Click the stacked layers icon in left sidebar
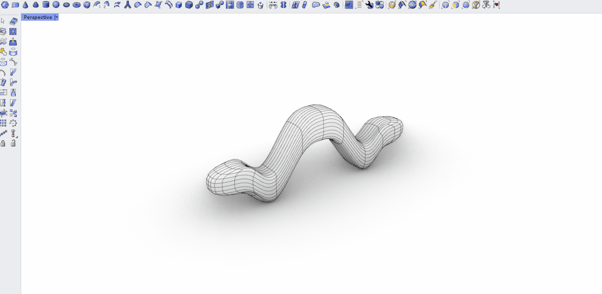 tap(3, 31)
